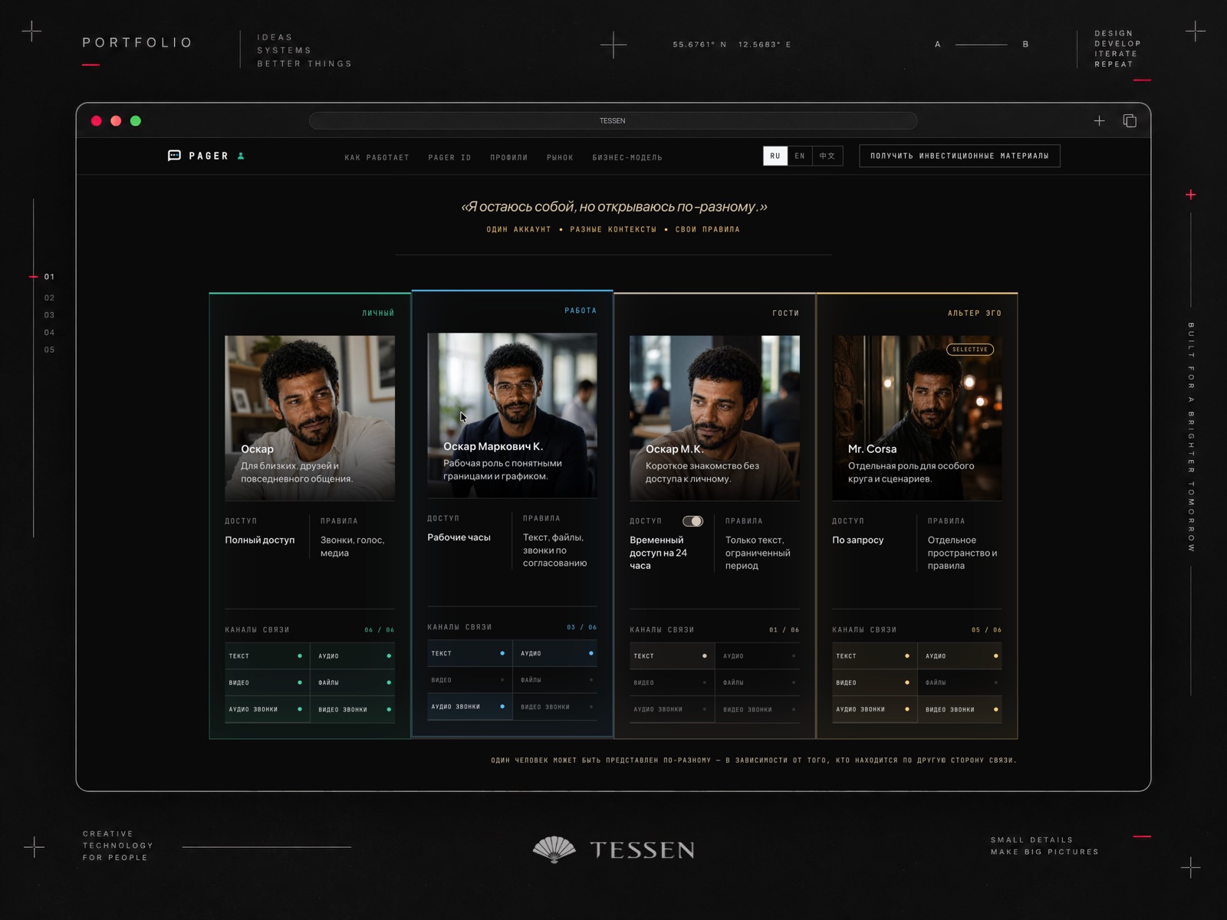The height and width of the screenshot is (920, 1227).
Task: Select Mr. Corsa alter ego photo
Action: click(917, 418)
